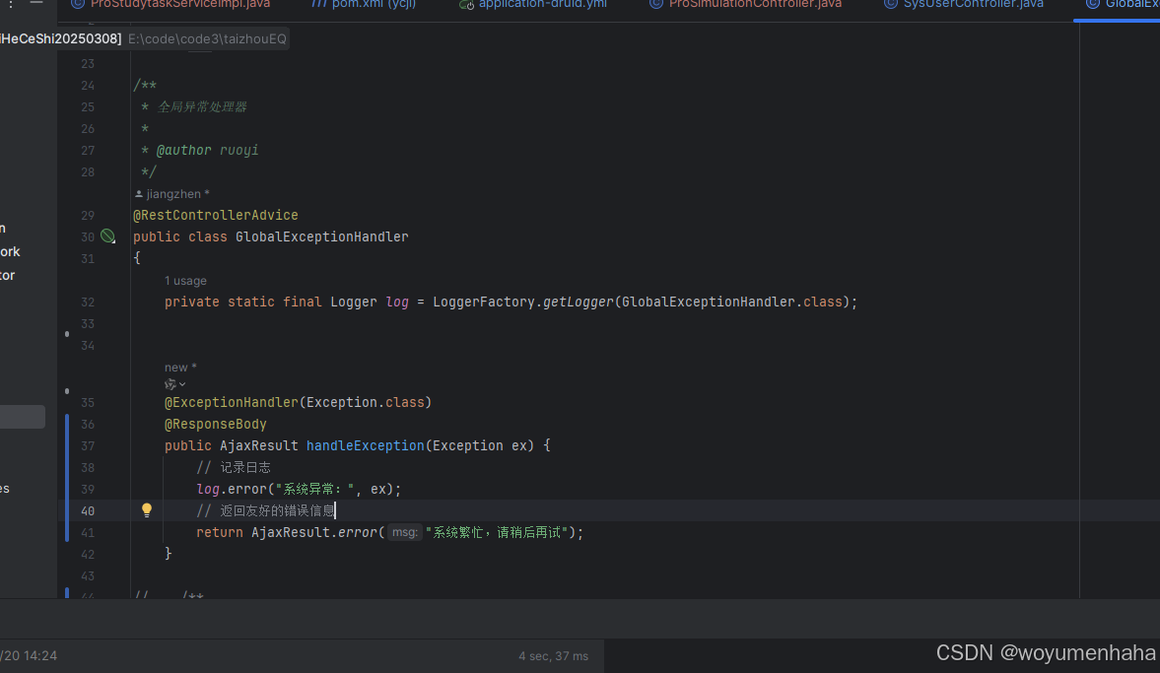
Task: Click the class icon on ProStudytaskServiceImpl.java tab
Action: pos(78,5)
